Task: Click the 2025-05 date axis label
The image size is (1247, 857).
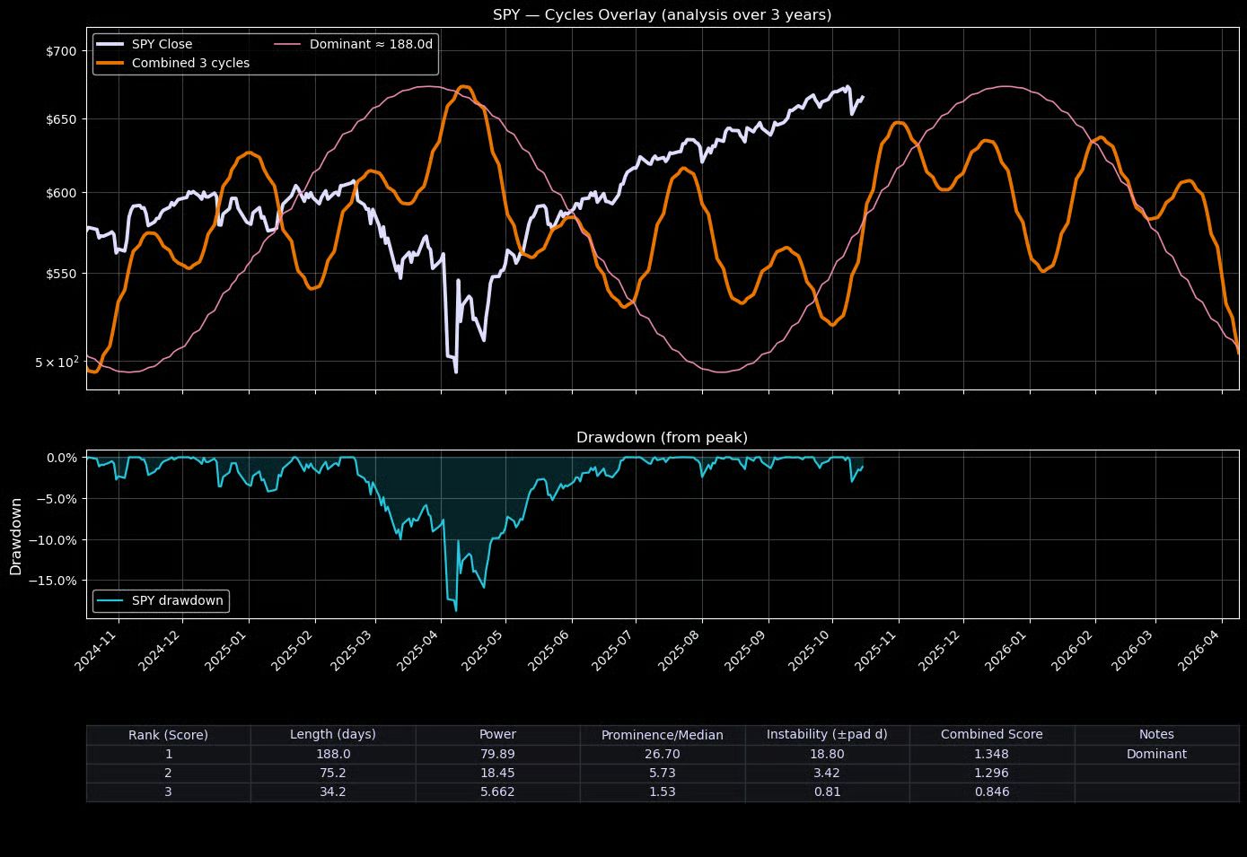Action: [483, 650]
